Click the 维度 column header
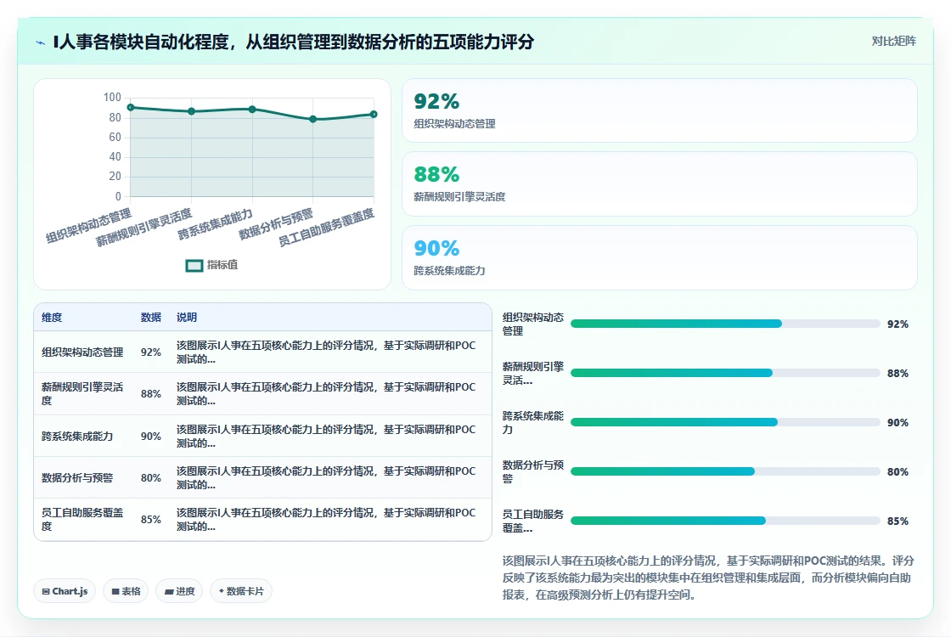This screenshot has height=637, width=951. pyautogui.click(x=52, y=318)
